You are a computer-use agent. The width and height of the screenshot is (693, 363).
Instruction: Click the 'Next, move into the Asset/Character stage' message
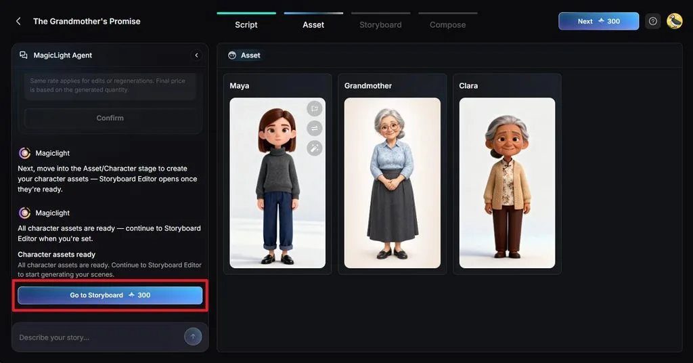(108, 179)
